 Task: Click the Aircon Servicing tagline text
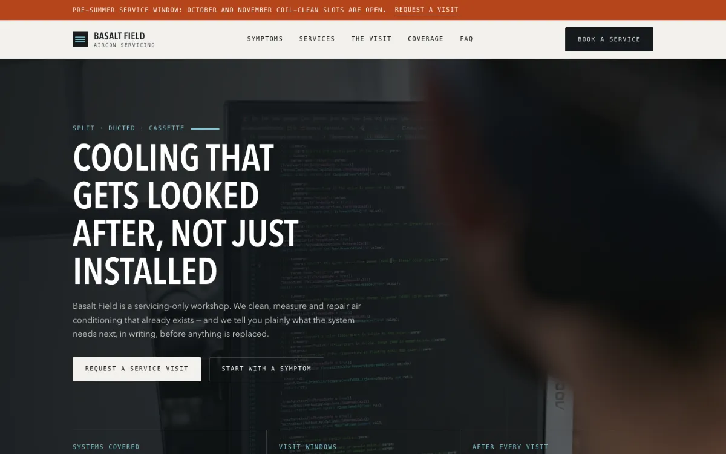124,45
